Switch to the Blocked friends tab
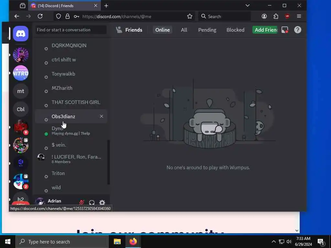The width and height of the screenshot is (331, 248). (x=235, y=30)
